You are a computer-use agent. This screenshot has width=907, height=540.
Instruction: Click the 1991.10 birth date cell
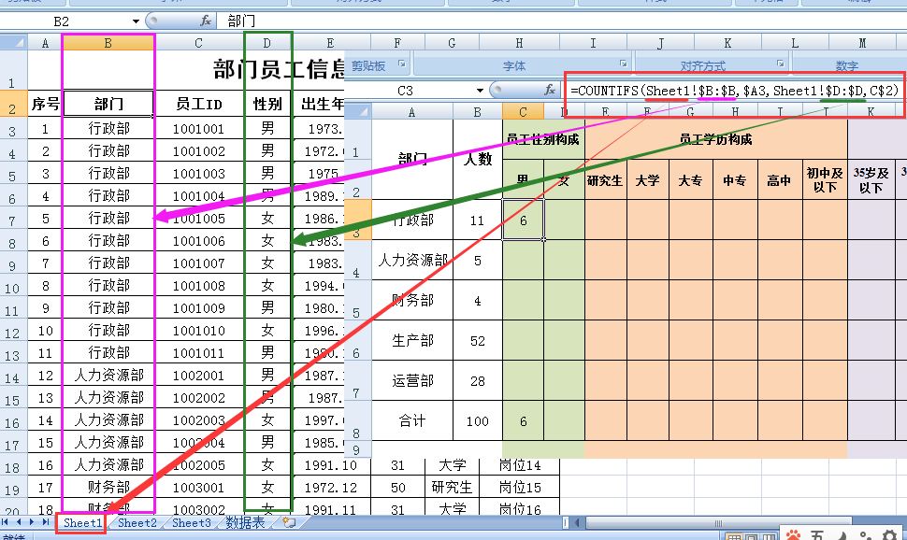[331, 465]
